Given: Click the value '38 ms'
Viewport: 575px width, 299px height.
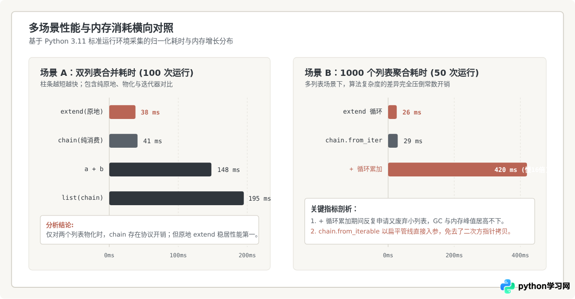Looking at the screenshot, I should point(150,113).
